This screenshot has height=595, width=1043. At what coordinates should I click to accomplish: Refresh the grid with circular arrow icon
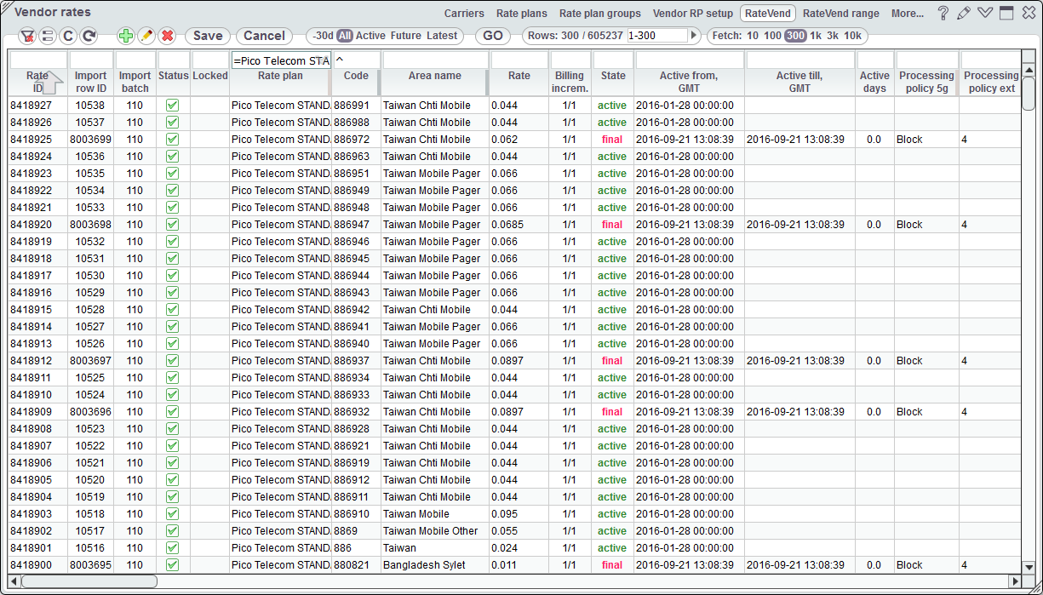point(88,36)
